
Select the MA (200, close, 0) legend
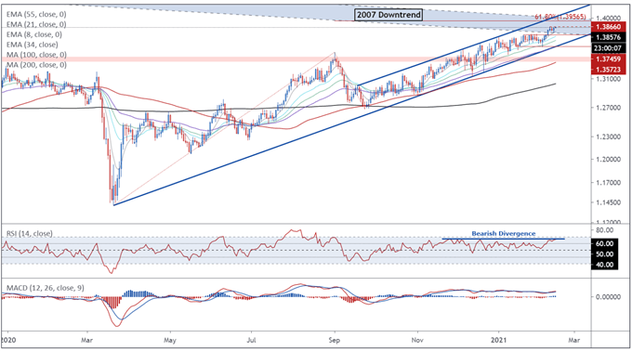(x=36, y=64)
